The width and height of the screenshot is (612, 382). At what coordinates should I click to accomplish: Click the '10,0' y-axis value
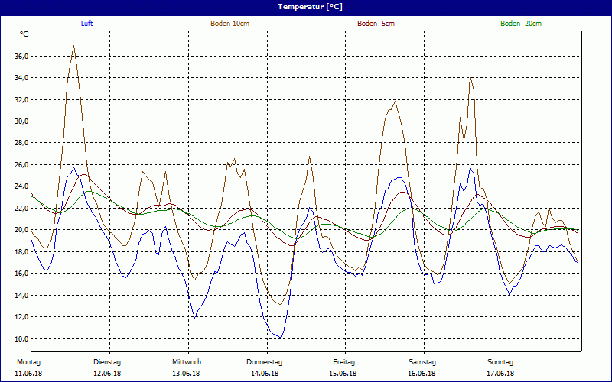click(21, 338)
